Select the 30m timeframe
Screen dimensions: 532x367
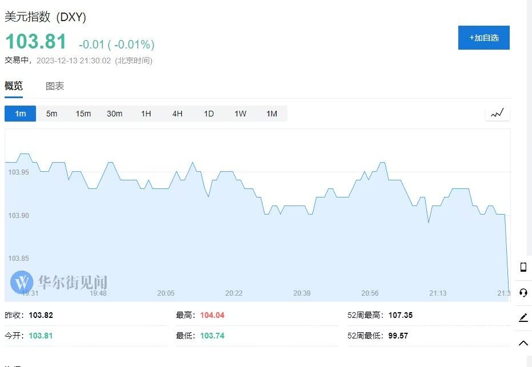coord(114,114)
